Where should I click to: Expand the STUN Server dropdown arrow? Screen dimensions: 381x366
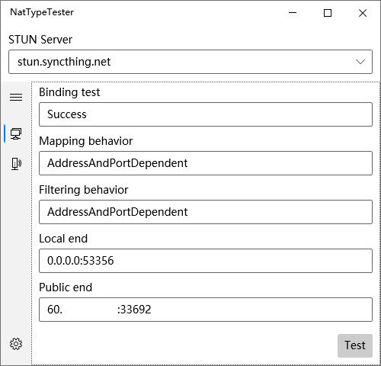tap(360, 62)
